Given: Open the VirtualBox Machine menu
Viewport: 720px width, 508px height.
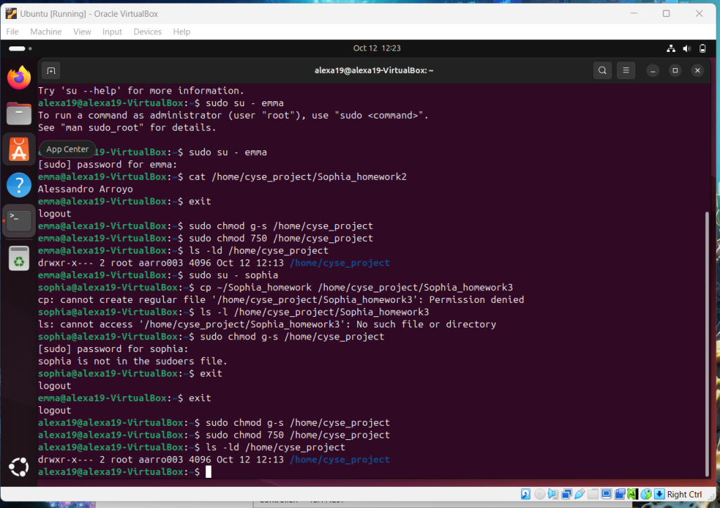Looking at the screenshot, I should point(46,32).
